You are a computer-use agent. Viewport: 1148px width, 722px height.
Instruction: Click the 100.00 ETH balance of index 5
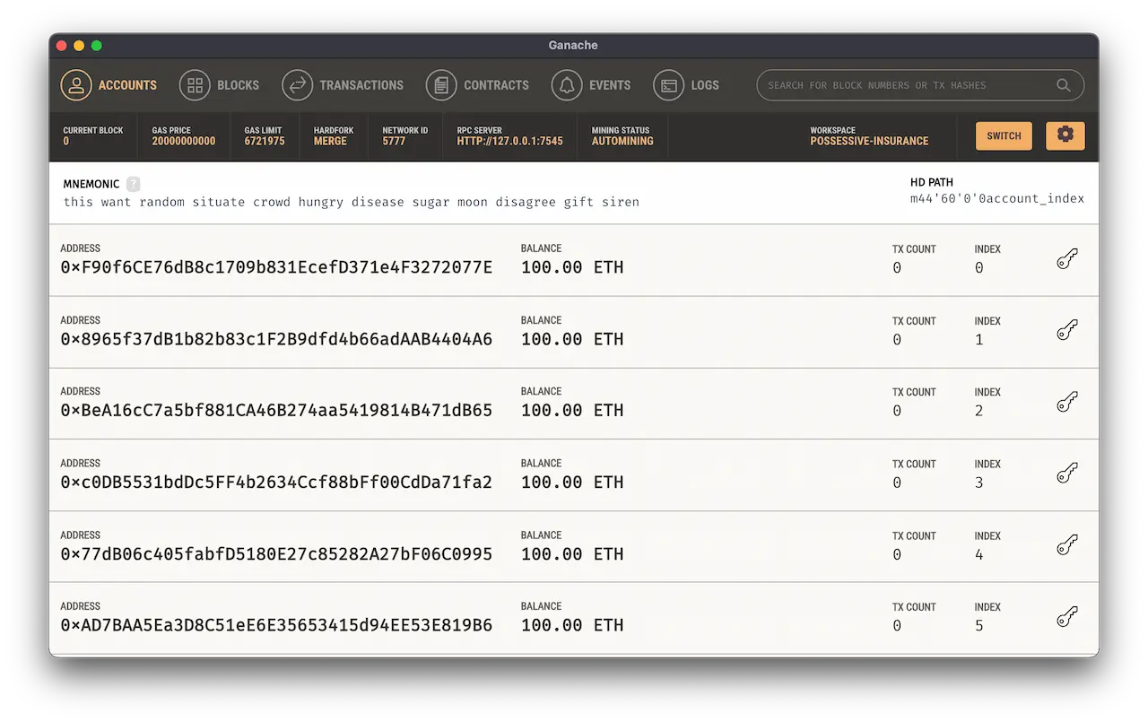572,625
